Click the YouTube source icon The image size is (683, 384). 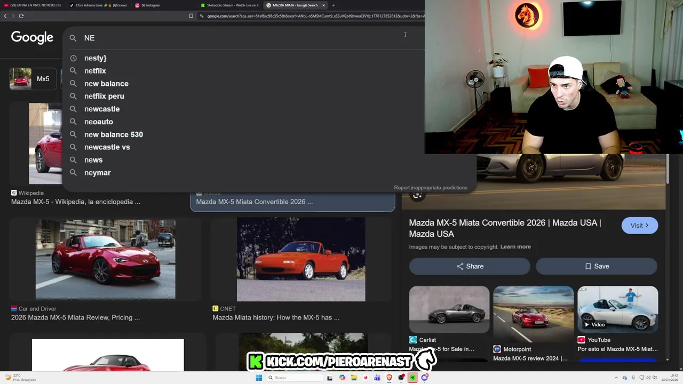[x=581, y=340]
